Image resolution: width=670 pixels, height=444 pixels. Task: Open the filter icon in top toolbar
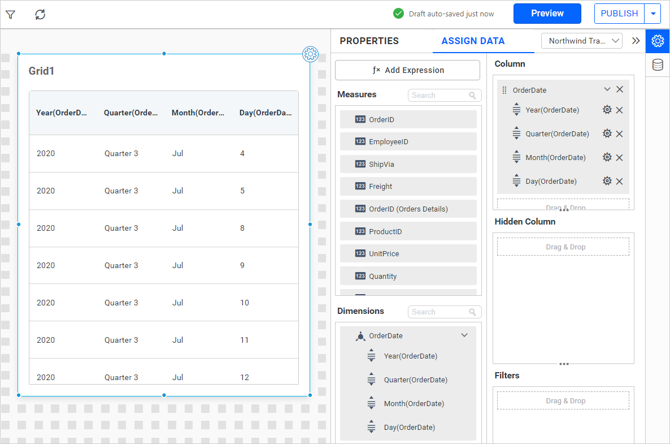10,15
